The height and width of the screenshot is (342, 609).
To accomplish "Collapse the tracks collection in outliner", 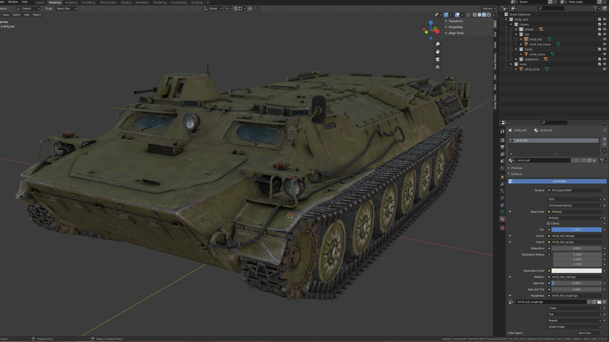I will point(516,49).
